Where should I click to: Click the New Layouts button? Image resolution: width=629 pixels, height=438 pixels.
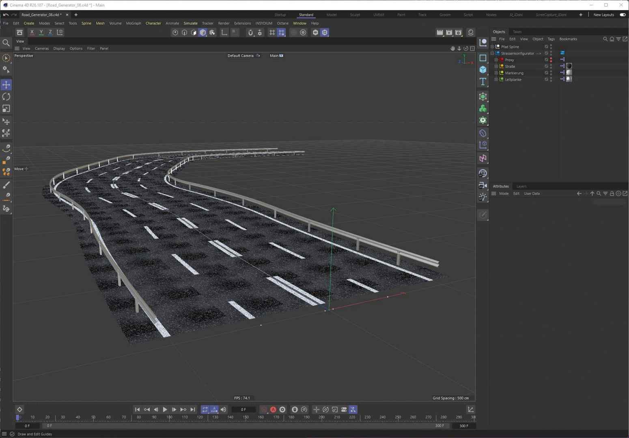click(x=603, y=15)
